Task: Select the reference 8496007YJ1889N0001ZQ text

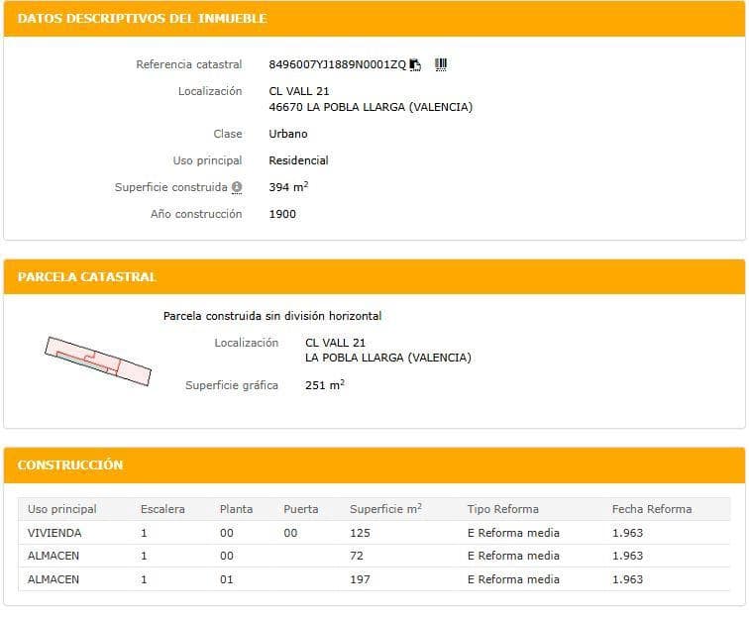Action: (337, 64)
